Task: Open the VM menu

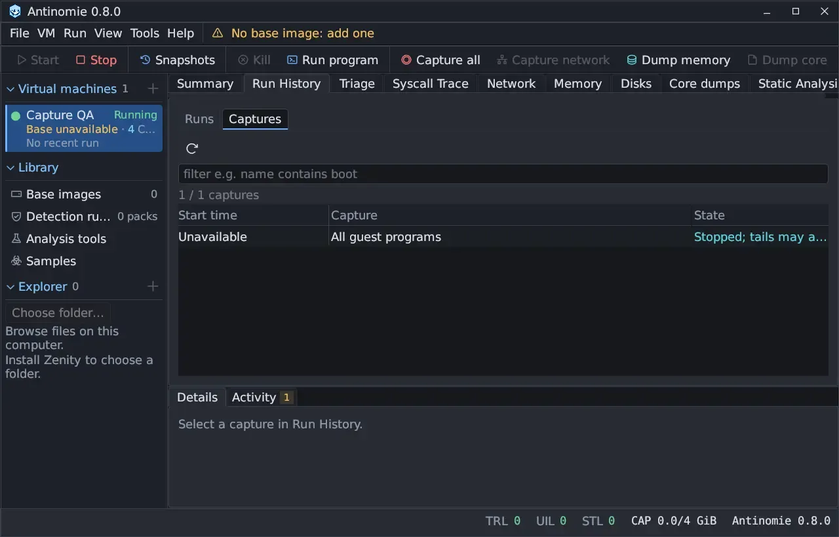Action: pyautogui.click(x=46, y=33)
